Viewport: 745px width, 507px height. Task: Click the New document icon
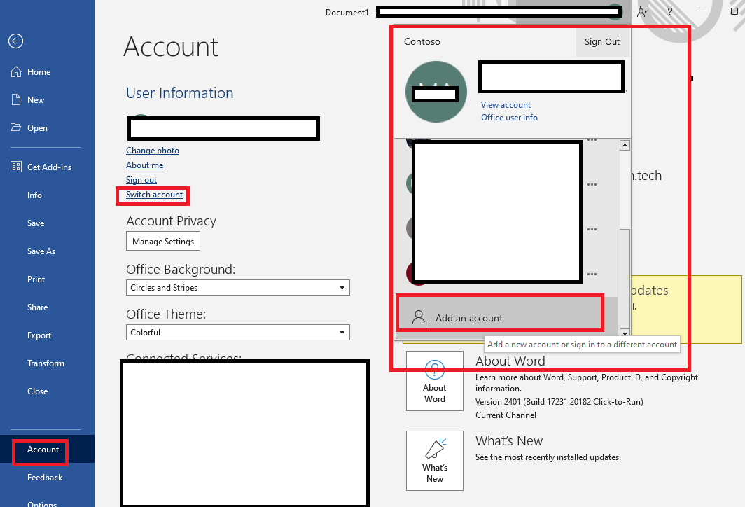pos(16,99)
